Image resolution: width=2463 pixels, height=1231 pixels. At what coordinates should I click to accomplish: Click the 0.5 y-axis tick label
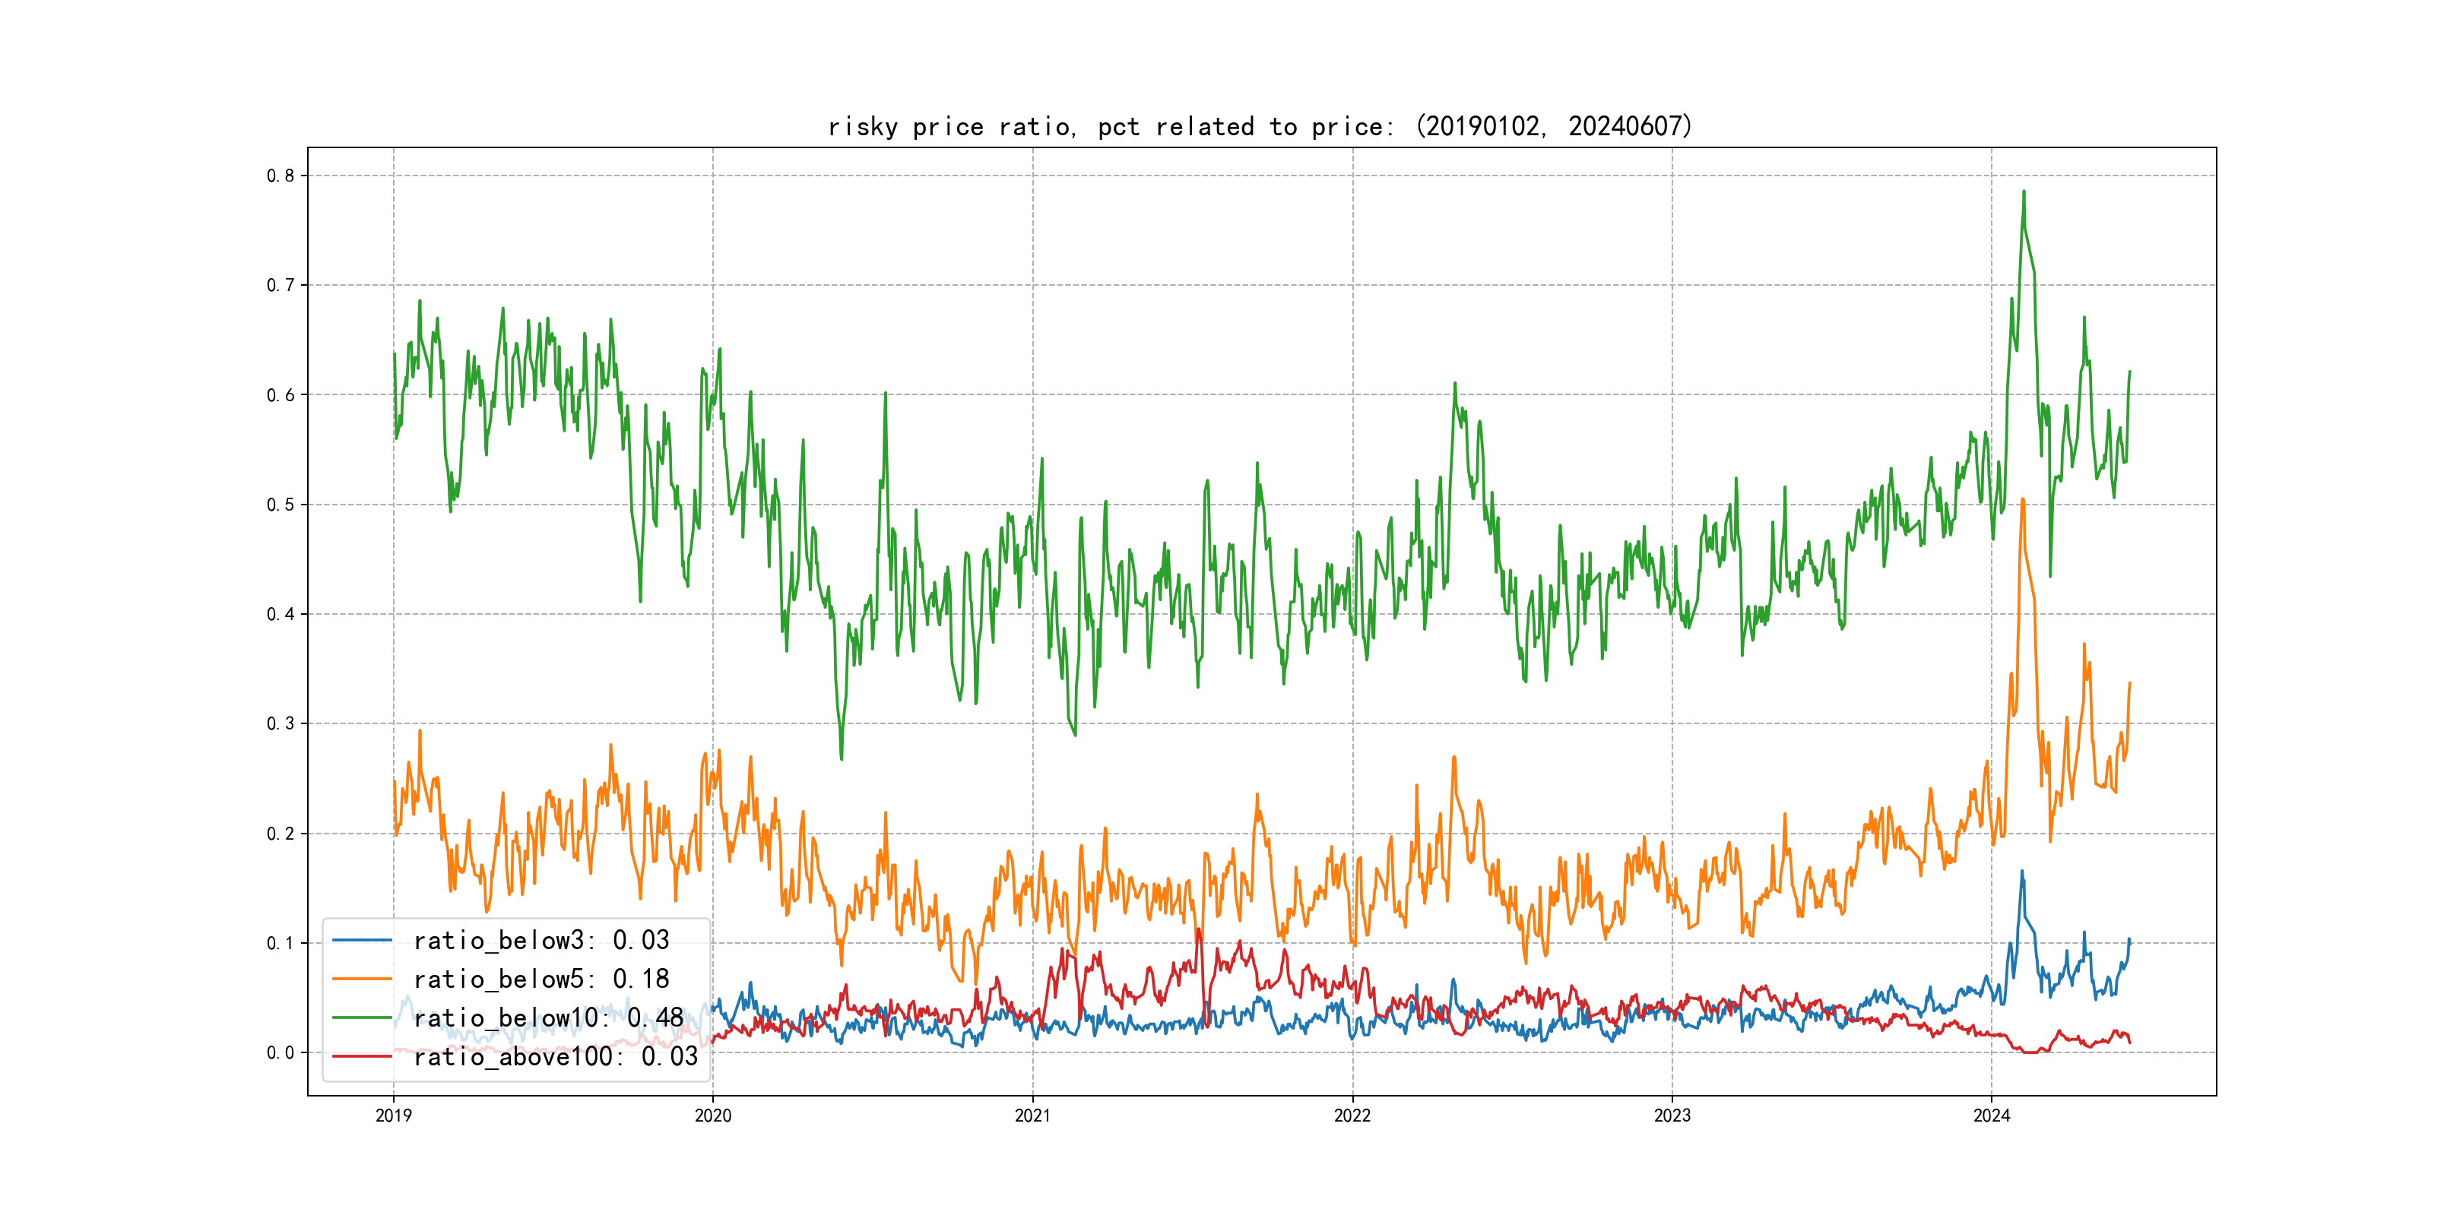tap(281, 505)
